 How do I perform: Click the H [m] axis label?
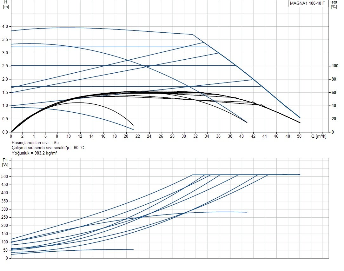pyautogui.click(x=6, y=4)
